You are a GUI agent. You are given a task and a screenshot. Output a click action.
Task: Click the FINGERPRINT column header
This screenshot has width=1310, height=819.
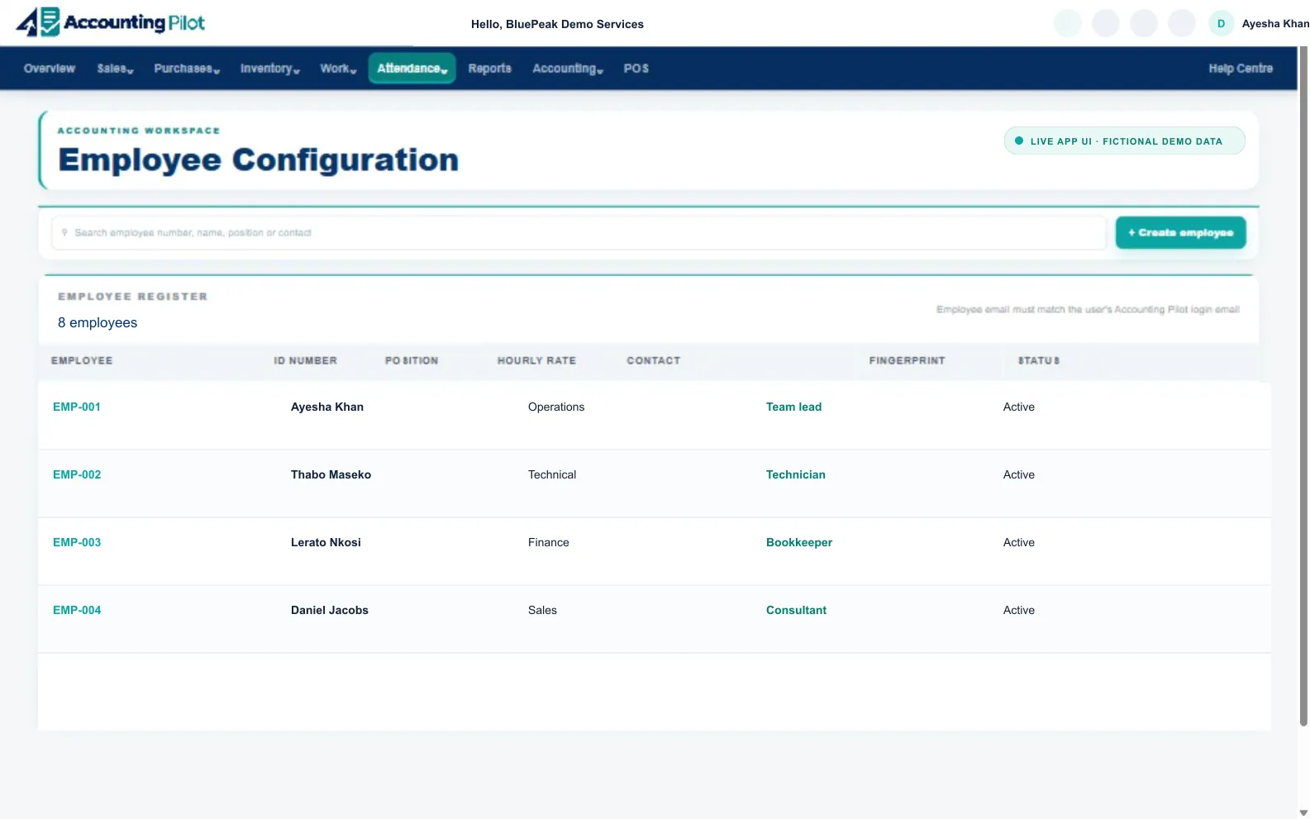pyautogui.click(x=907, y=360)
